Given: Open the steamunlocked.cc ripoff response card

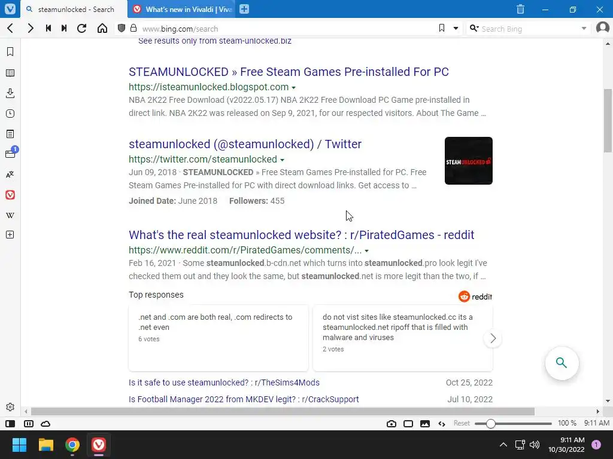Looking at the screenshot, I should point(403,338).
